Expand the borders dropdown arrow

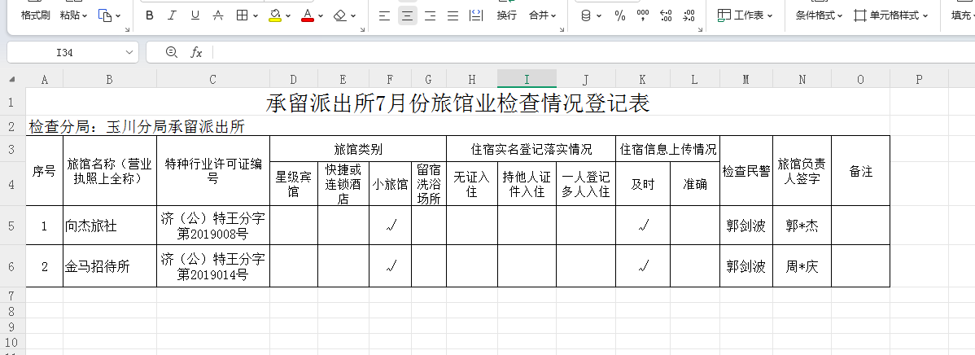click(256, 15)
